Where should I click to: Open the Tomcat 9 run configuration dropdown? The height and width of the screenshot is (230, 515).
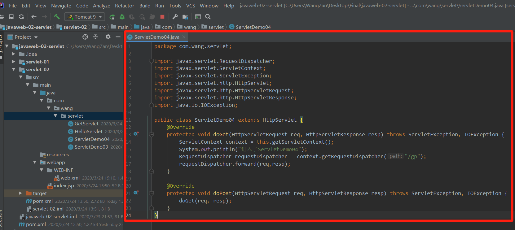[x=85, y=17]
